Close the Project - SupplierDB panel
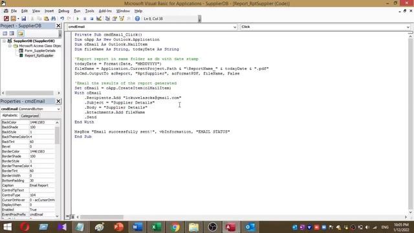This screenshot has width=414, height=233. (58, 26)
